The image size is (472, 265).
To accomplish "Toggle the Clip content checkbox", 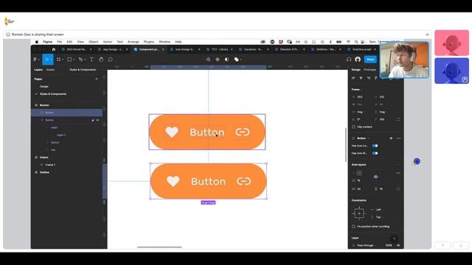I will [354, 127].
